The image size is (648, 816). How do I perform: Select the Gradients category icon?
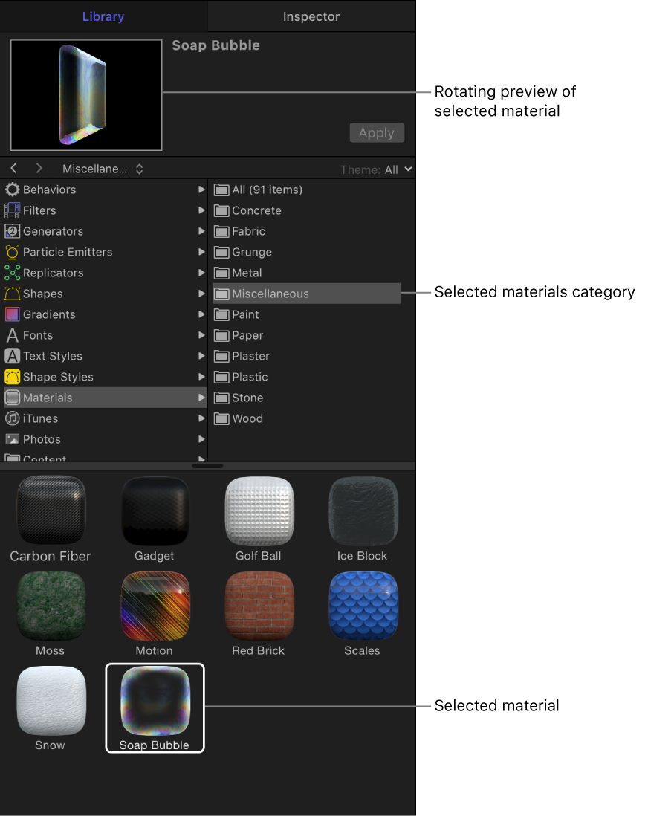pos(13,314)
